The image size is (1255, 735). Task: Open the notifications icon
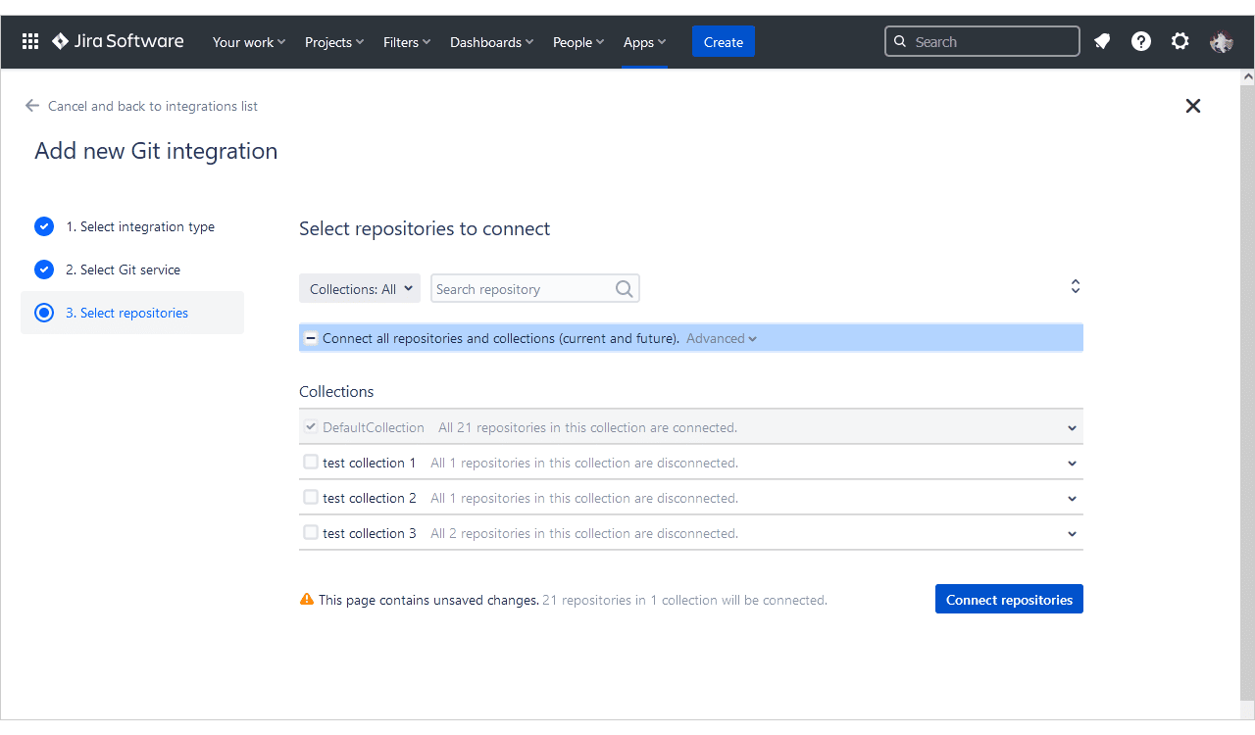tap(1102, 41)
